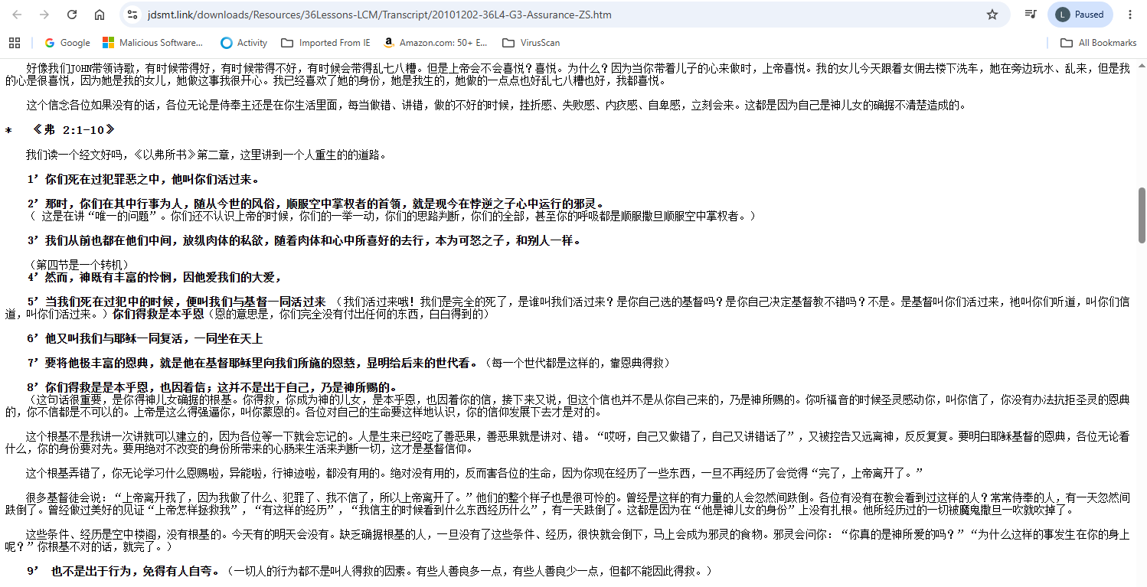Open the Amazon.com bookmark

pos(436,43)
